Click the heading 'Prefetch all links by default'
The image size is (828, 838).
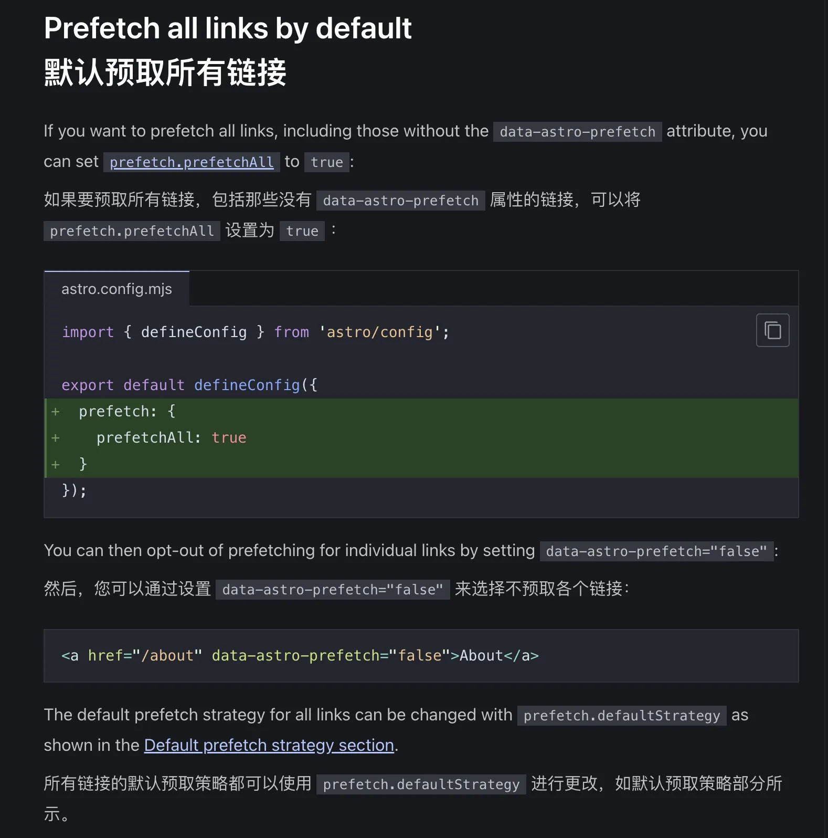point(228,28)
